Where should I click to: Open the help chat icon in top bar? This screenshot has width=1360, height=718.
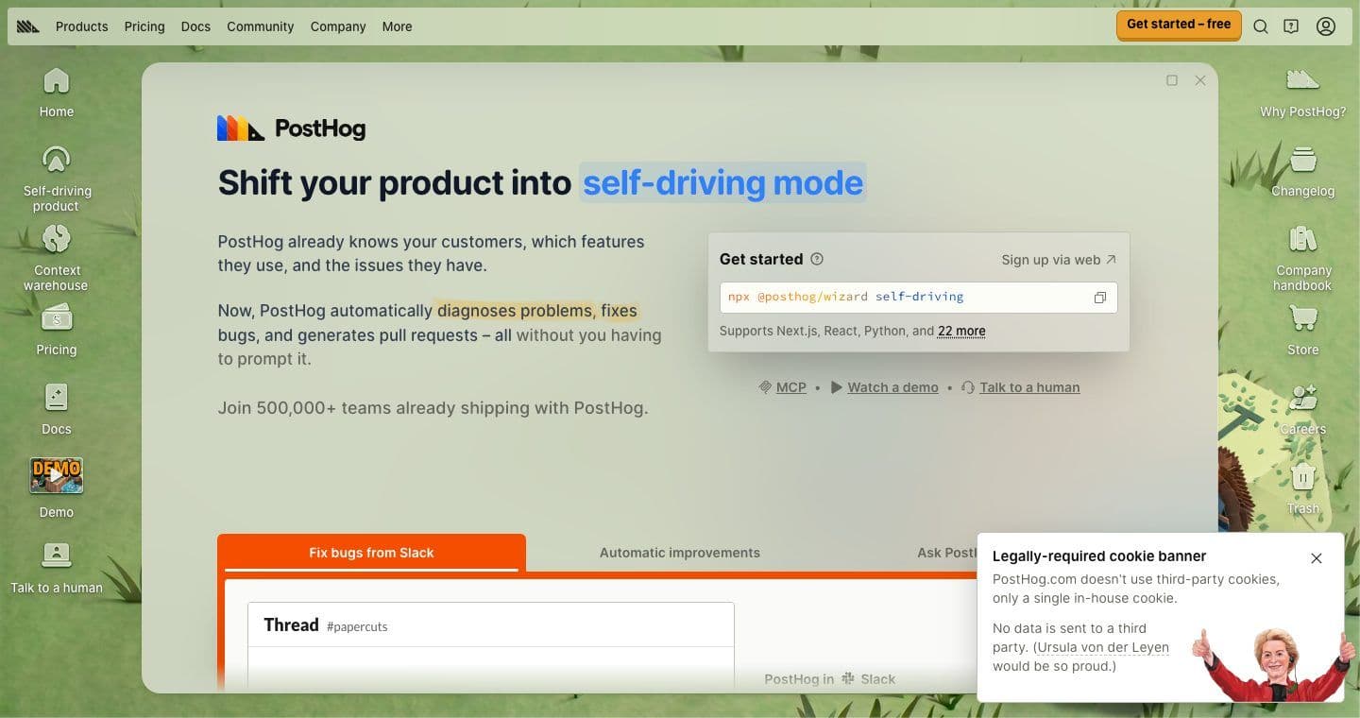(1291, 26)
